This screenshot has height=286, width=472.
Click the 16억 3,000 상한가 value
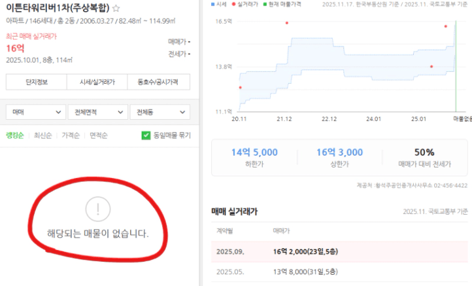pos(340,152)
